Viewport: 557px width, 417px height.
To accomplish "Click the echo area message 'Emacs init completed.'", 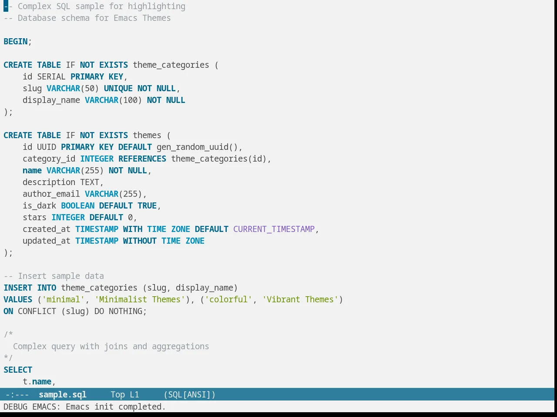I will (115, 407).
